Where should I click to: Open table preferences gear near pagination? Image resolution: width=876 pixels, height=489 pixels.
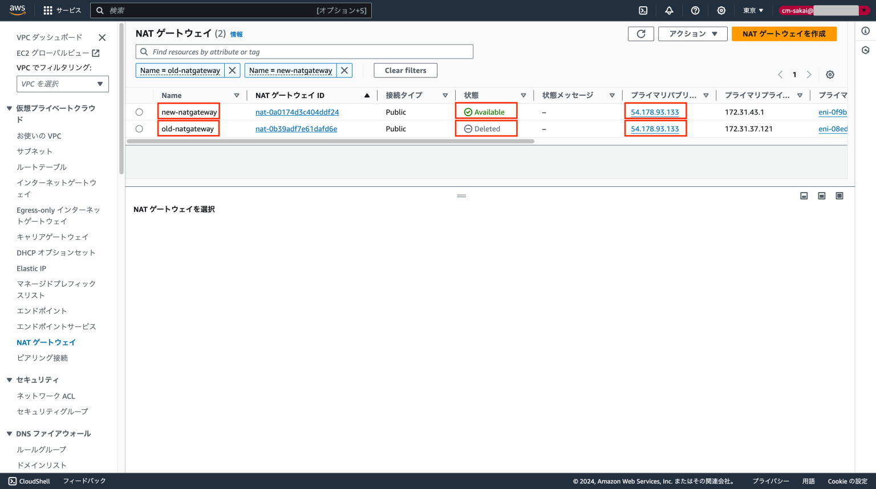point(830,74)
